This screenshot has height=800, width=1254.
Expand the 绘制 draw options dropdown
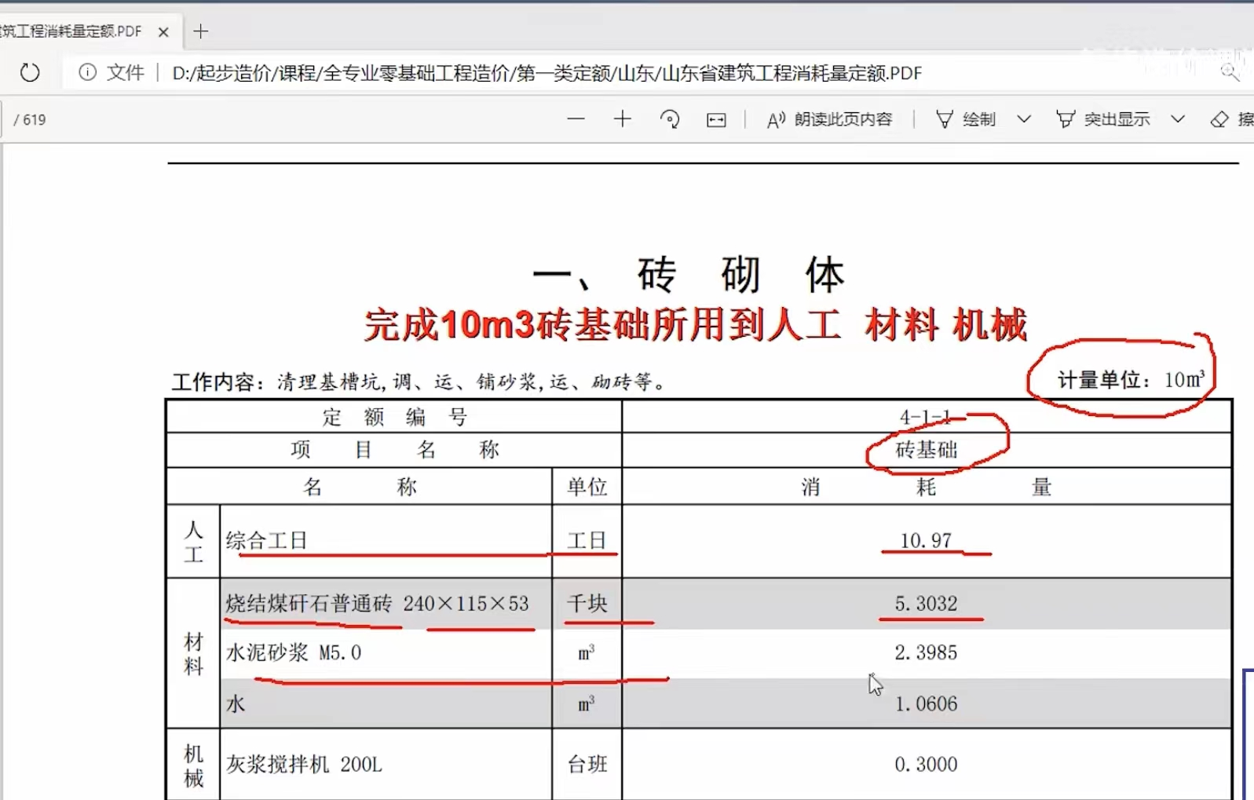(x=1024, y=119)
